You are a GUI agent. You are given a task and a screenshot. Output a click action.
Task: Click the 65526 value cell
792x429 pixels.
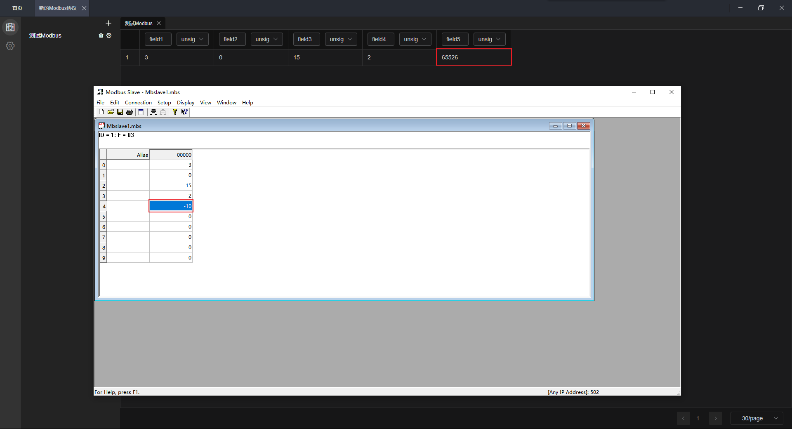[474, 57]
